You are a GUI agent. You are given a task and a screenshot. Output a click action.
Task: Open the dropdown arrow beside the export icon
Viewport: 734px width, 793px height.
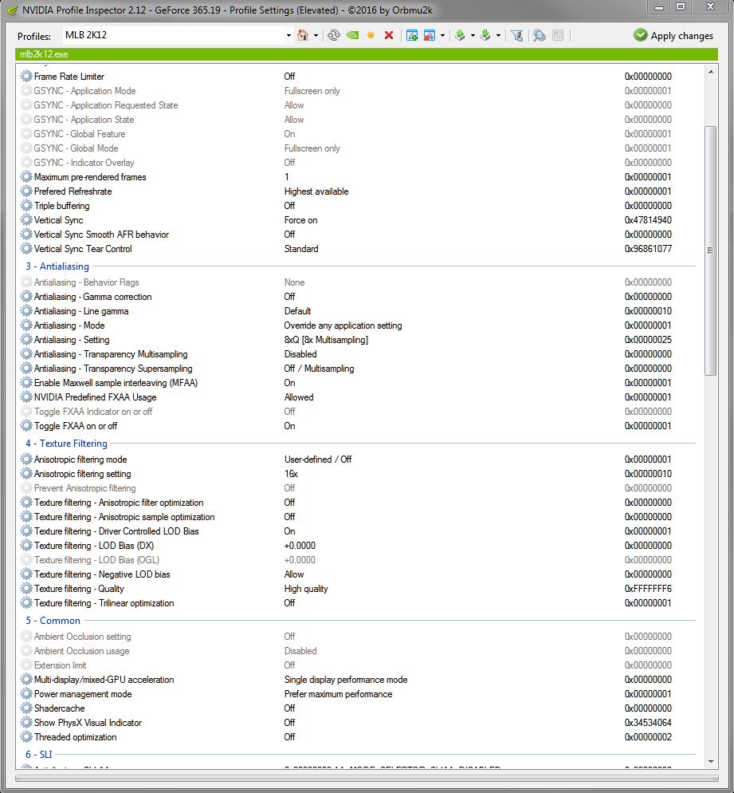point(473,35)
